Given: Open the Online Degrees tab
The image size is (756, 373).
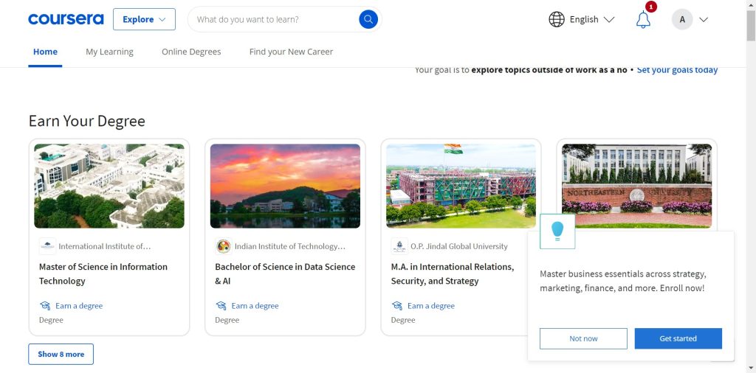Looking at the screenshot, I should coord(191,52).
